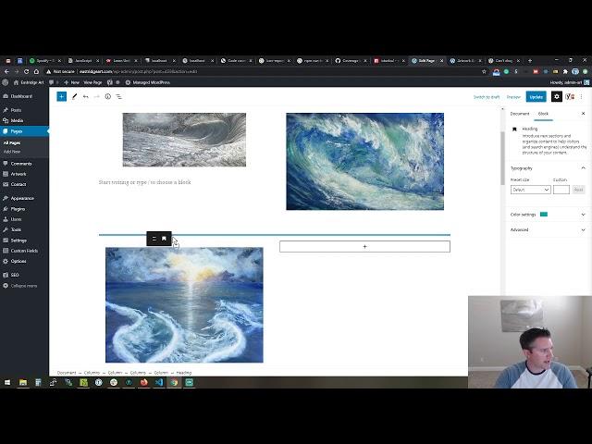Click the Reset font size button
Viewport: 592px width, 444px height.
point(578,190)
